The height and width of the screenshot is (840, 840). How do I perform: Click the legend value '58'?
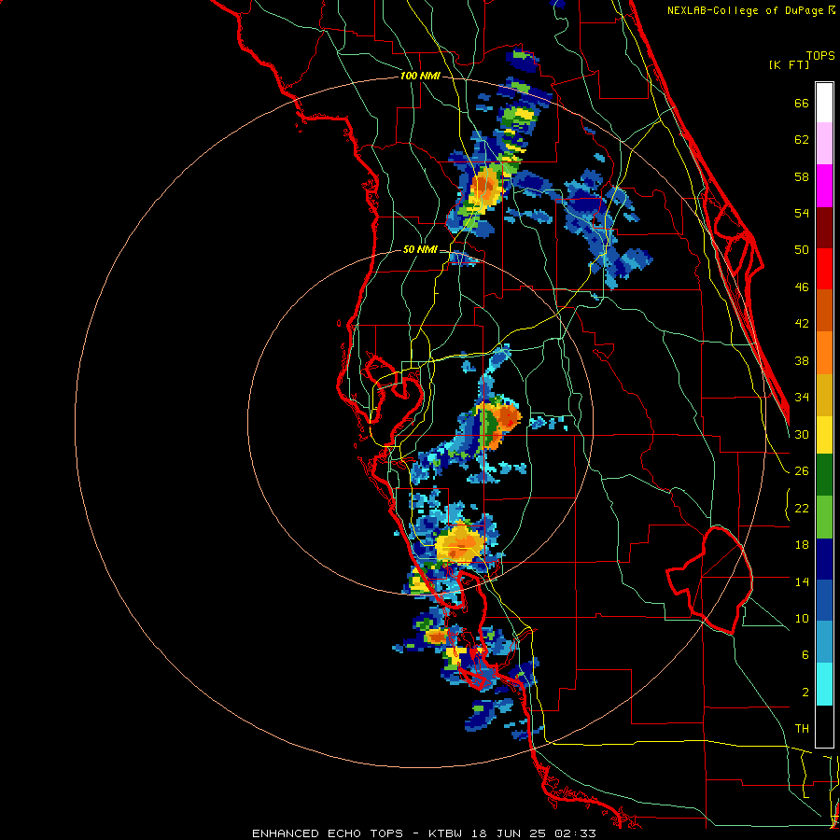[x=802, y=176]
